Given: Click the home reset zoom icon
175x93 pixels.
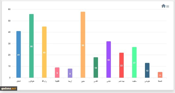Looking at the screenshot, I should 163,6.
